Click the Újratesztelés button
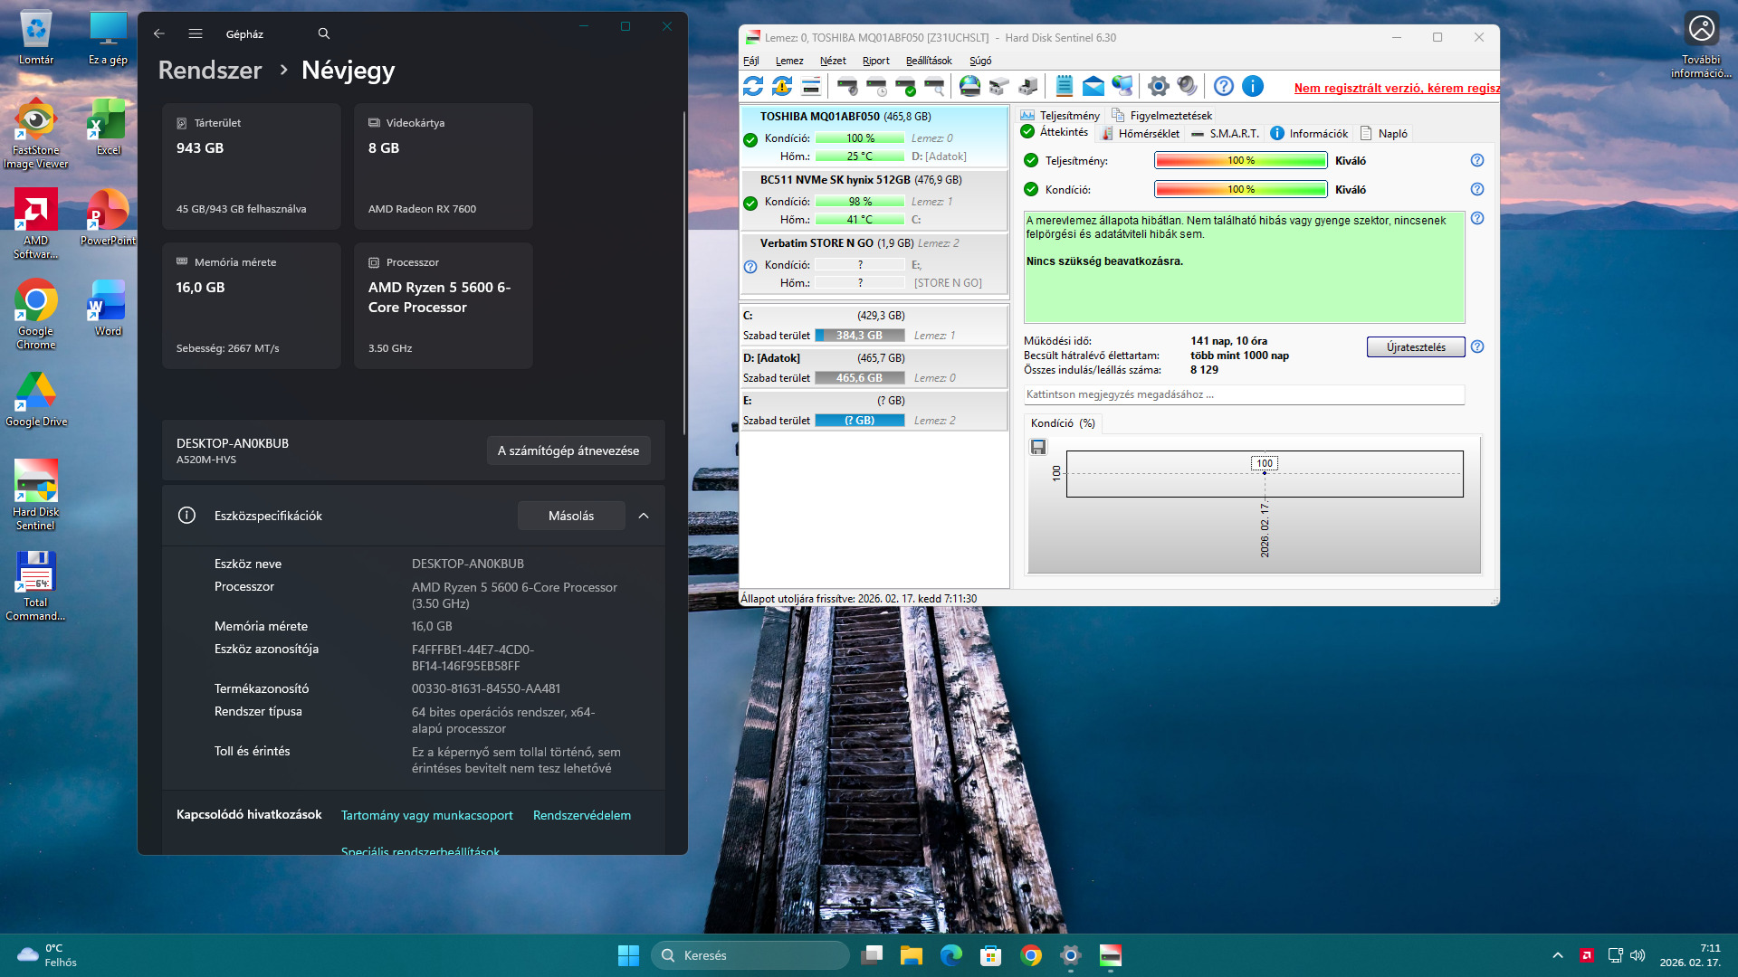This screenshot has width=1738, height=977. click(x=1415, y=347)
